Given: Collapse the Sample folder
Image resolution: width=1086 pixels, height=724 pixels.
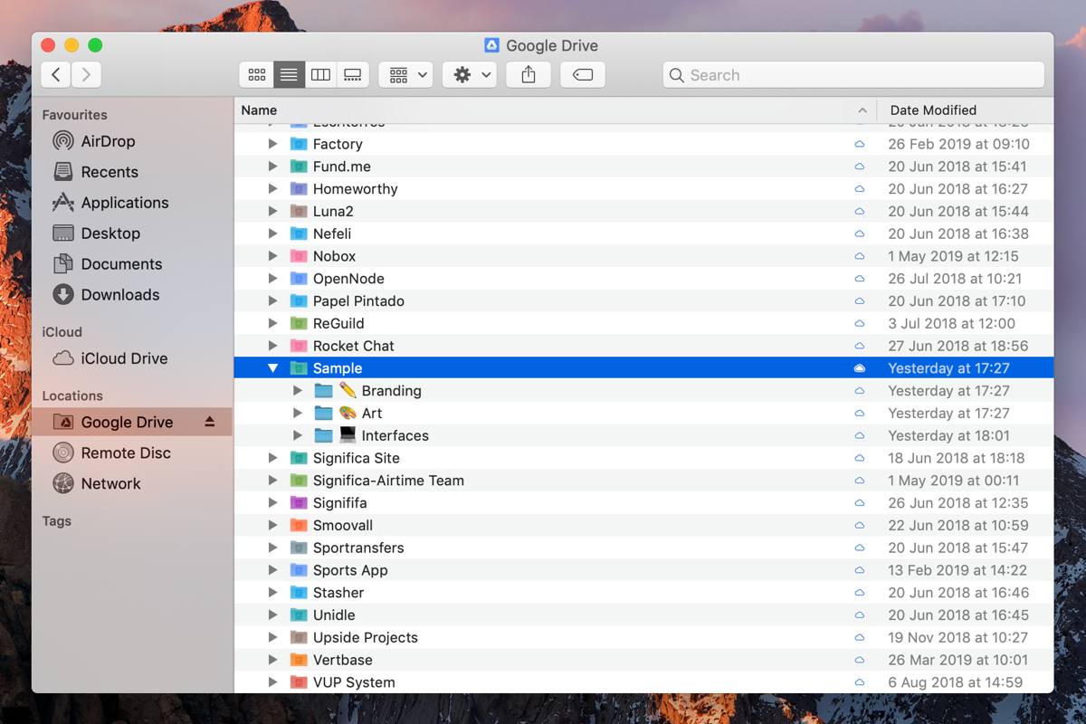Looking at the screenshot, I should (x=272, y=368).
